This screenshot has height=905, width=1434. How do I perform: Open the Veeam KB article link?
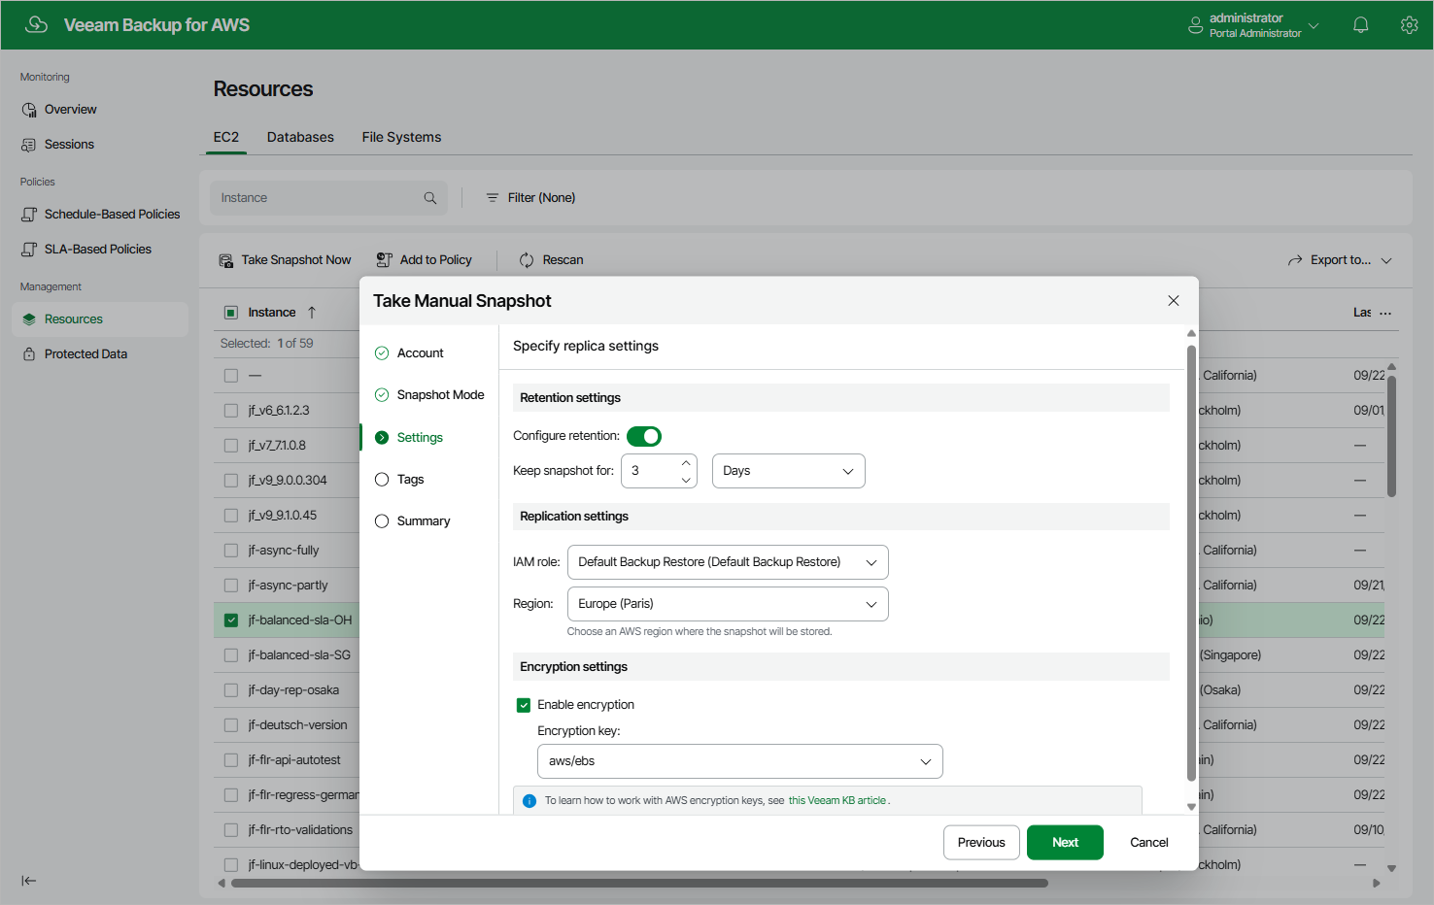(837, 801)
